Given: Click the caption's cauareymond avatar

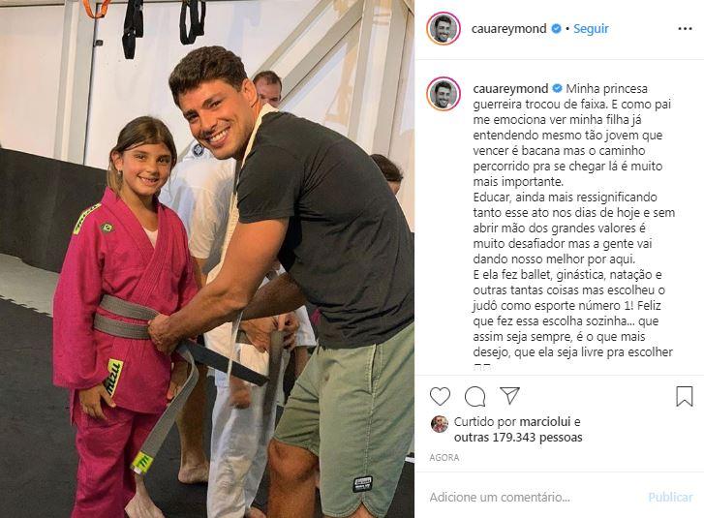Looking at the screenshot, I should (x=444, y=94).
